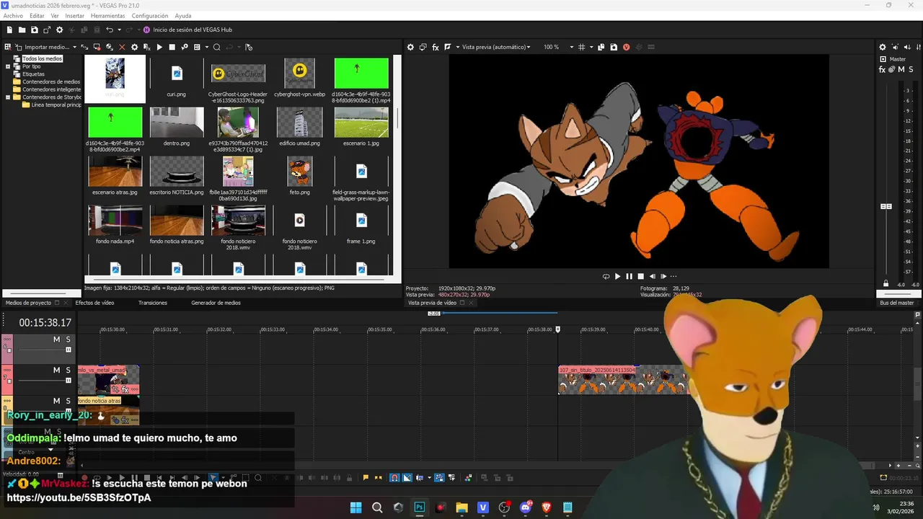Open video output FX in preview toolbar
Image resolution: width=923 pixels, height=519 pixels.
(x=436, y=47)
